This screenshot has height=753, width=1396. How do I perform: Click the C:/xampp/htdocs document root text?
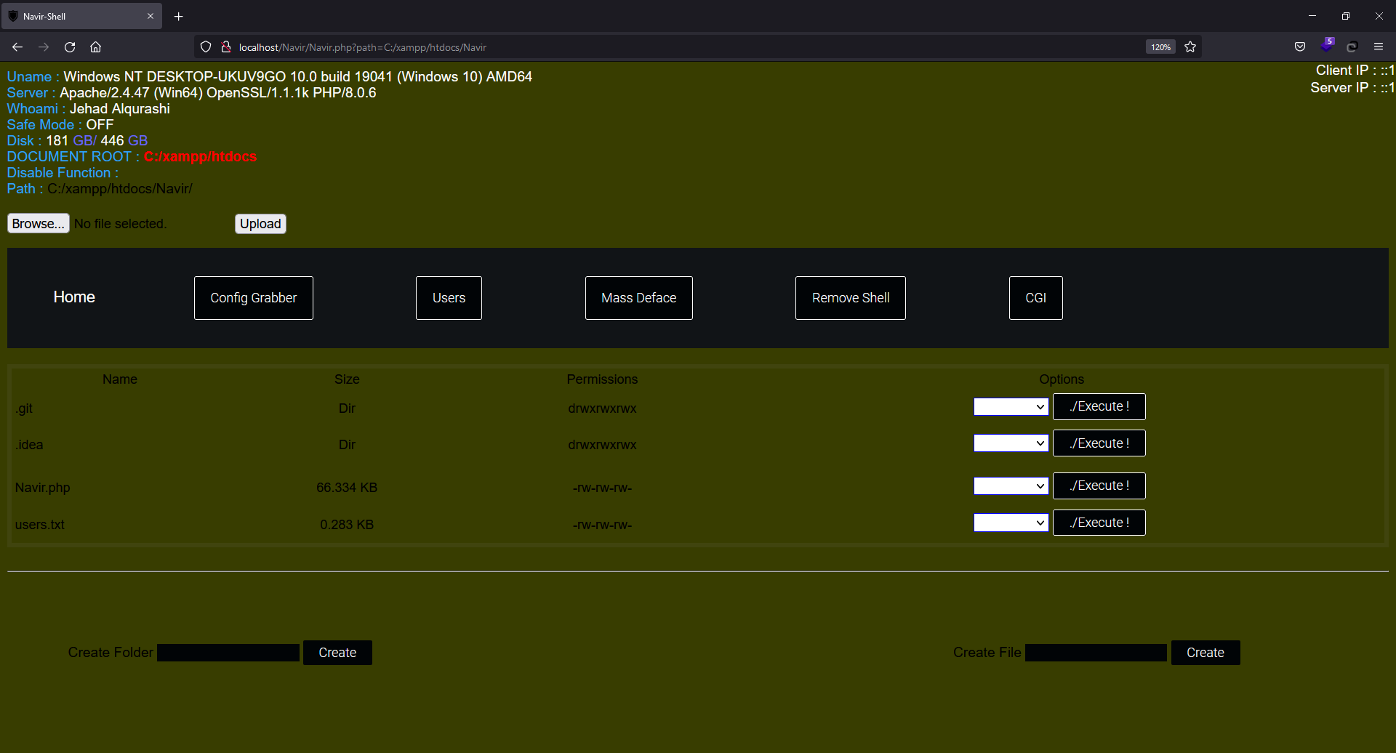pyautogui.click(x=200, y=157)
